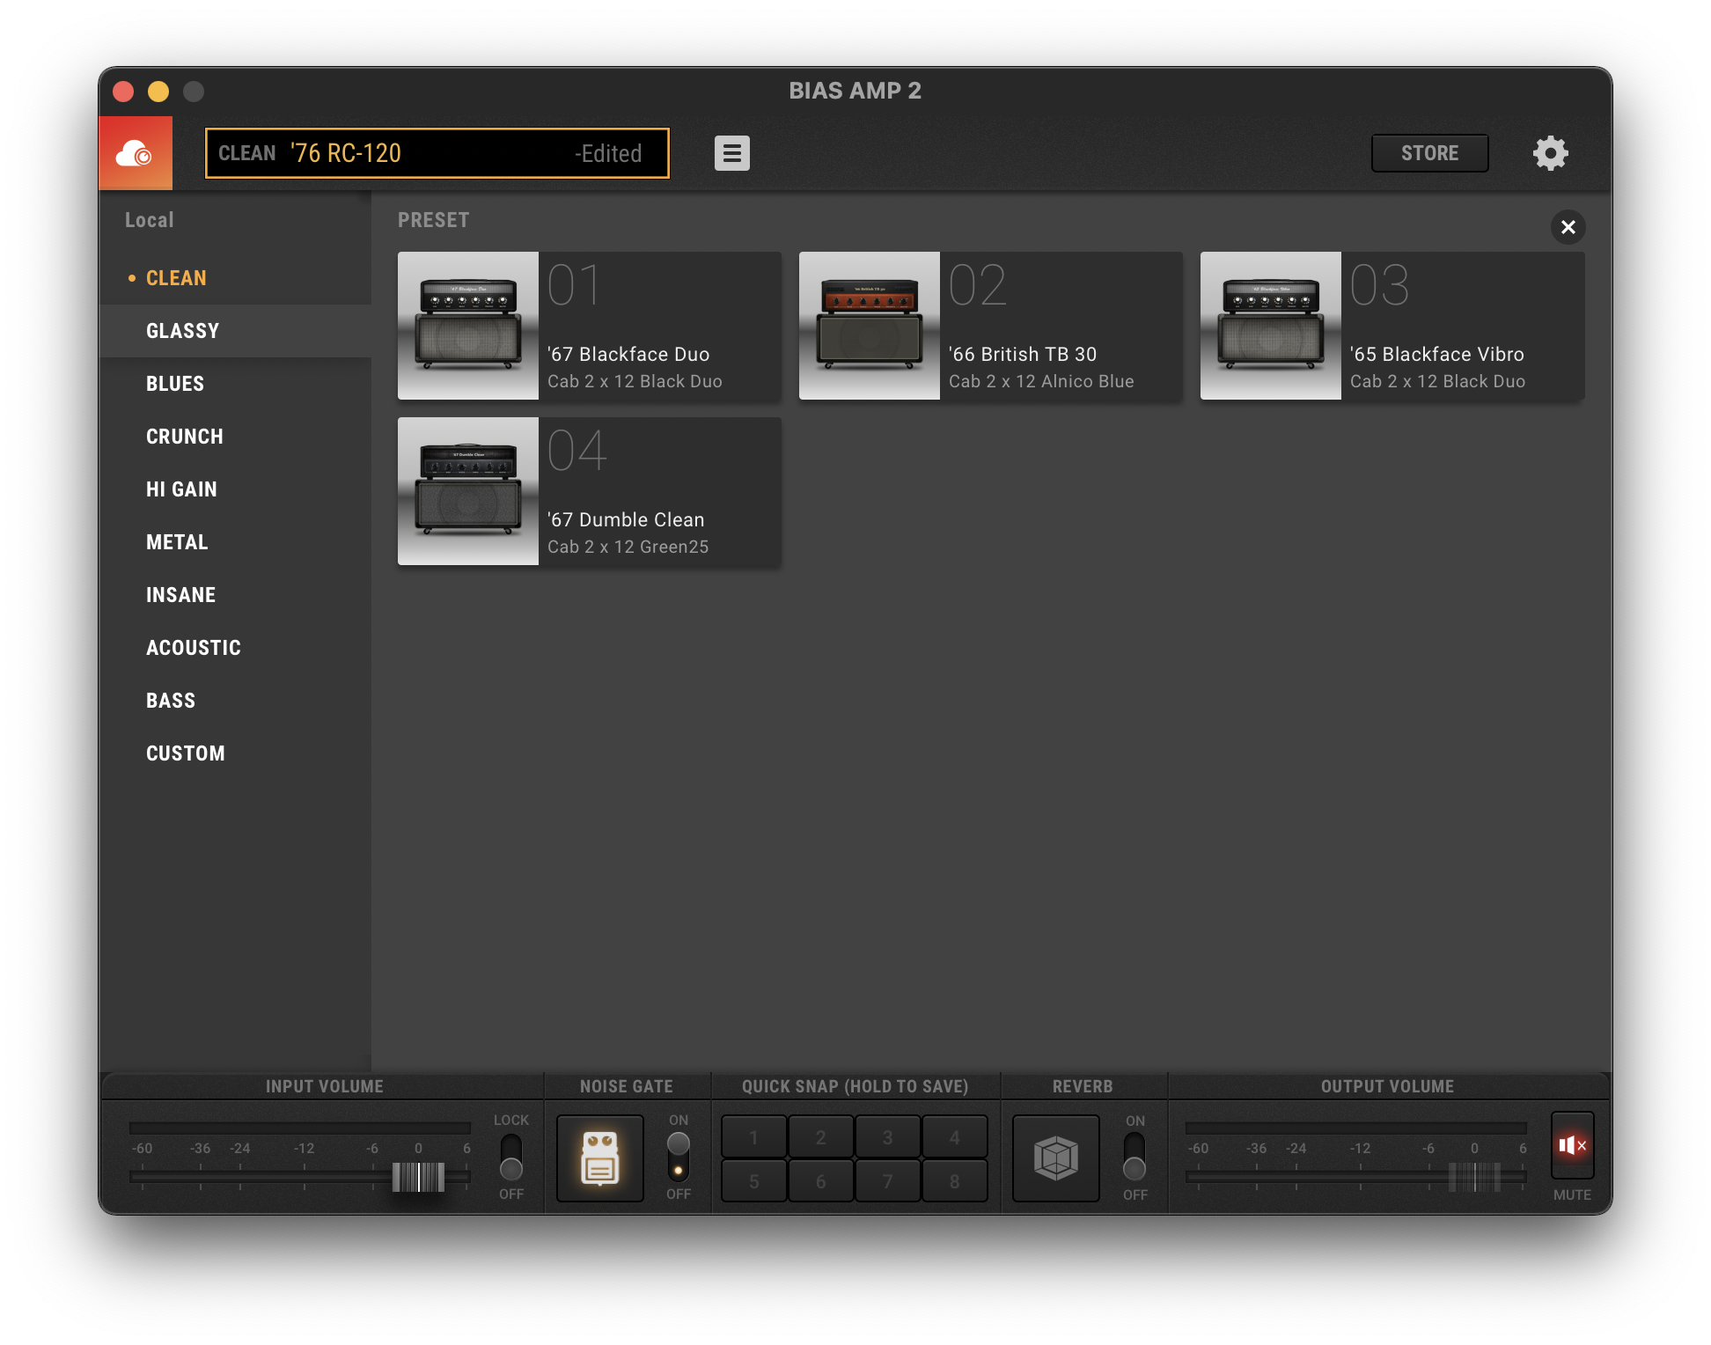
Task: Click the STORE button
Action: (x=1429, y=152)
